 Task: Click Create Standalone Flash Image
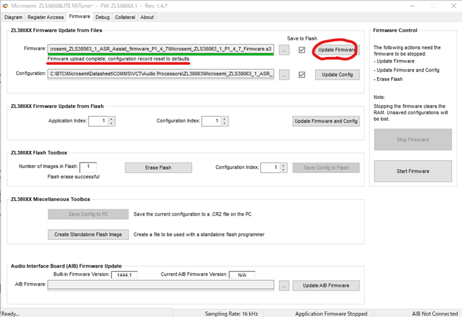pos(89,234)
